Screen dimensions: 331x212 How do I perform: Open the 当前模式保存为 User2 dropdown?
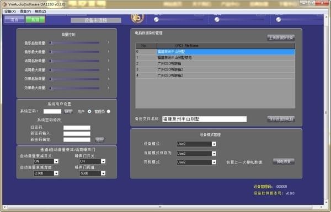pos(196,154)
